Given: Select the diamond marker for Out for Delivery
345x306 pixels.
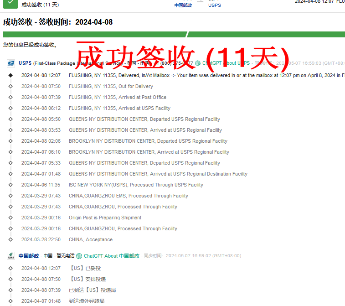Looking at the screenshot, I should (x=10, y=86).
